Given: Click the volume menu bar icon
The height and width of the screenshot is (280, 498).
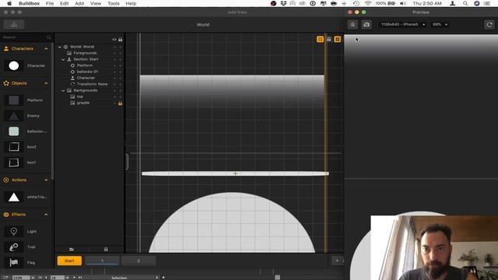Looking at the screenshot, I should click(x=403, y=3).
